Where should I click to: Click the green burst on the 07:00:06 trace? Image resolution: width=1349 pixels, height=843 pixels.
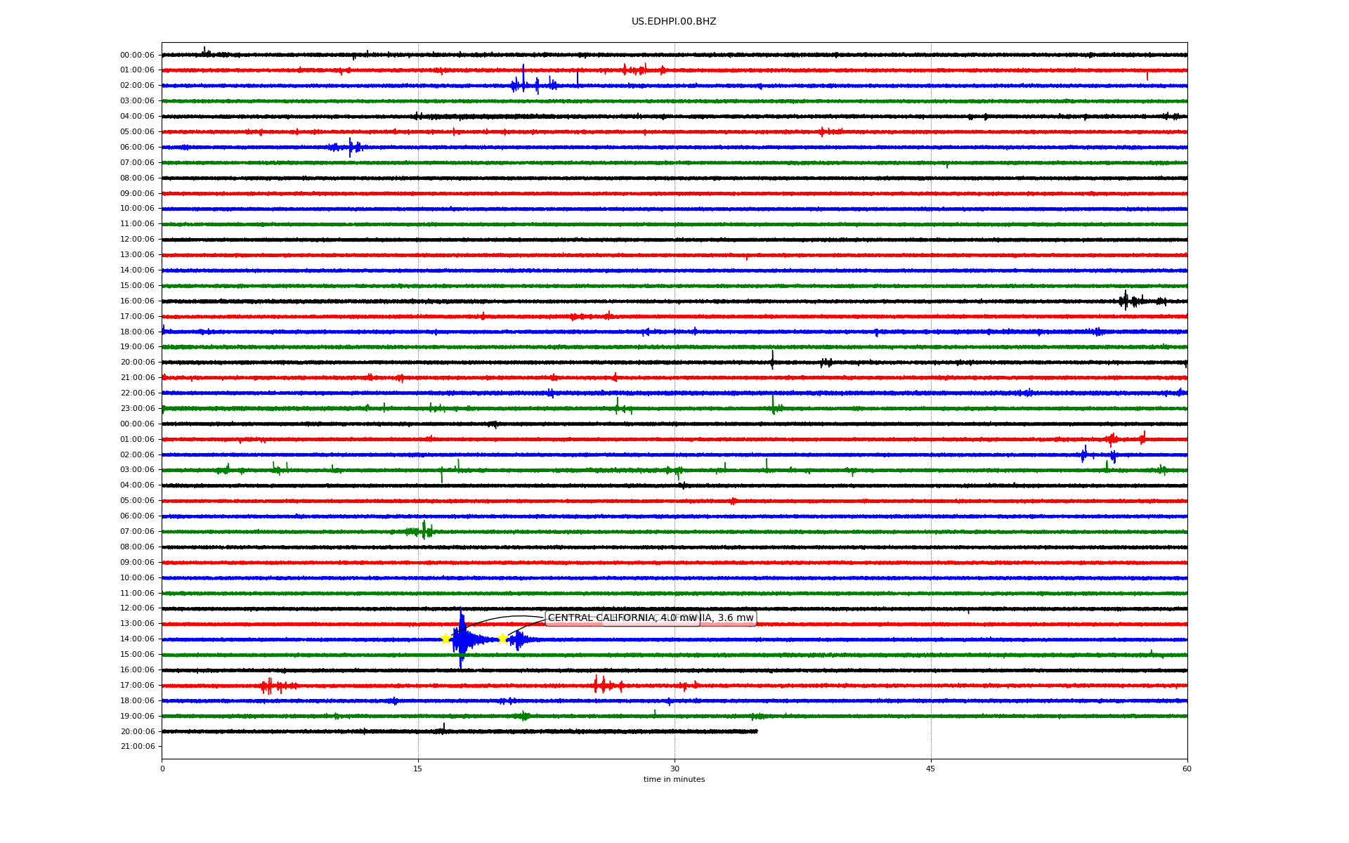tap(424, 531)
